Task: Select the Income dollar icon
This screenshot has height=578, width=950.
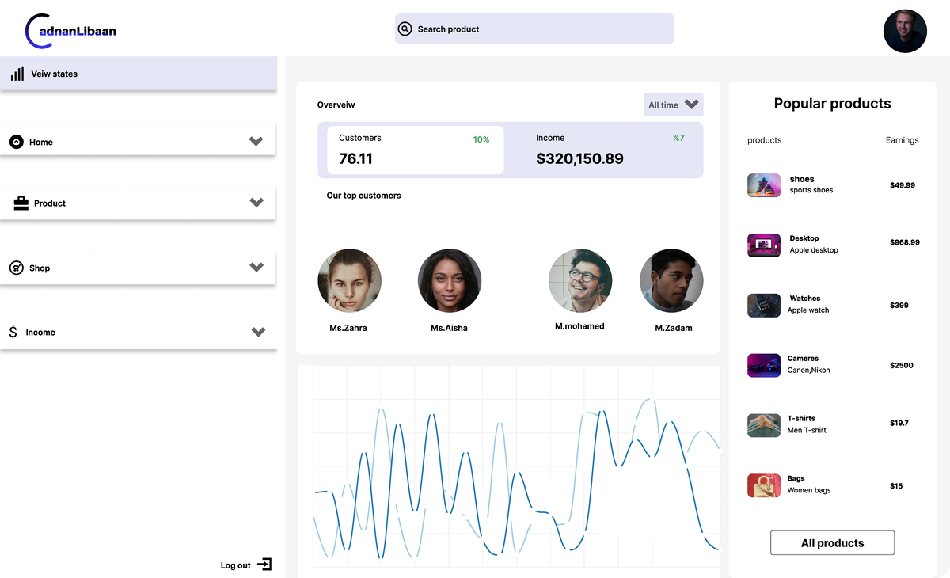Action: pos(11,332)
